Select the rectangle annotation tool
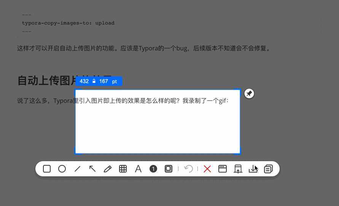339x206 pixels. pos(47,169)
